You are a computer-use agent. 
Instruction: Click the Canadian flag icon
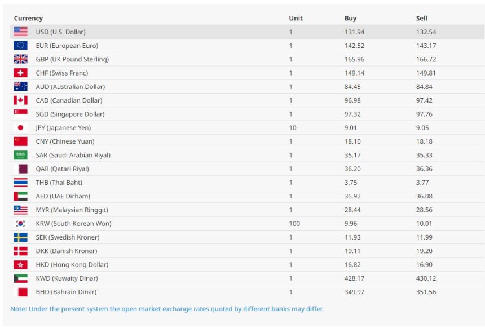[x=20, y=100]
